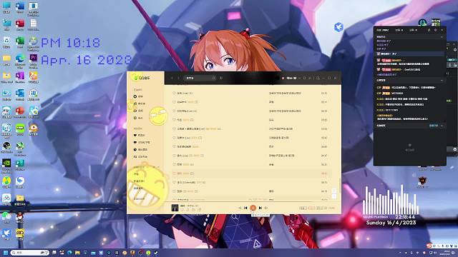Open the Word desktop shortcut

(20, 7)
